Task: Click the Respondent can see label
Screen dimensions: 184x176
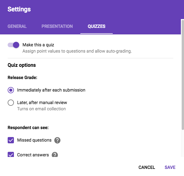Action: [x=28, y=127]
